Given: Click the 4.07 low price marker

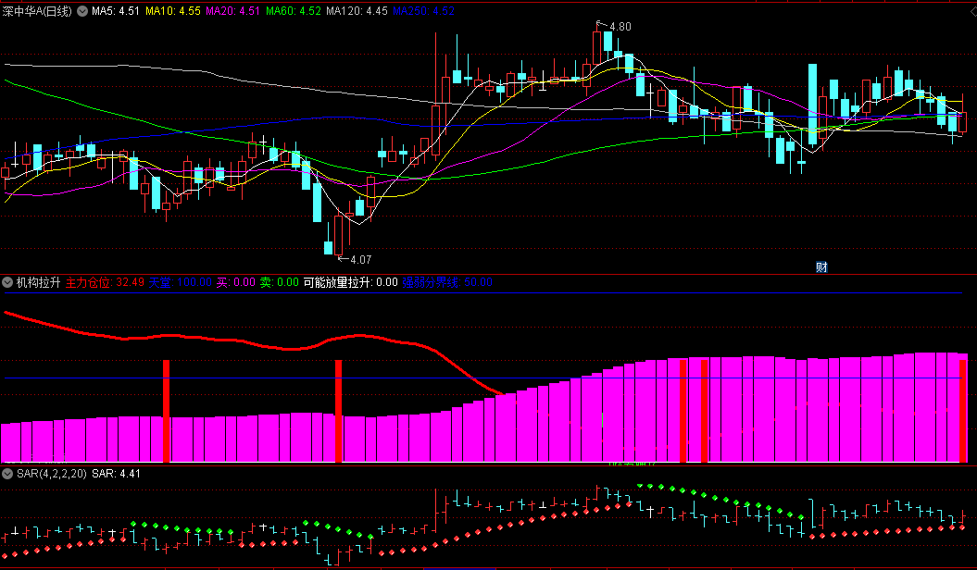Looking at the screenshot, I should 361,259.
